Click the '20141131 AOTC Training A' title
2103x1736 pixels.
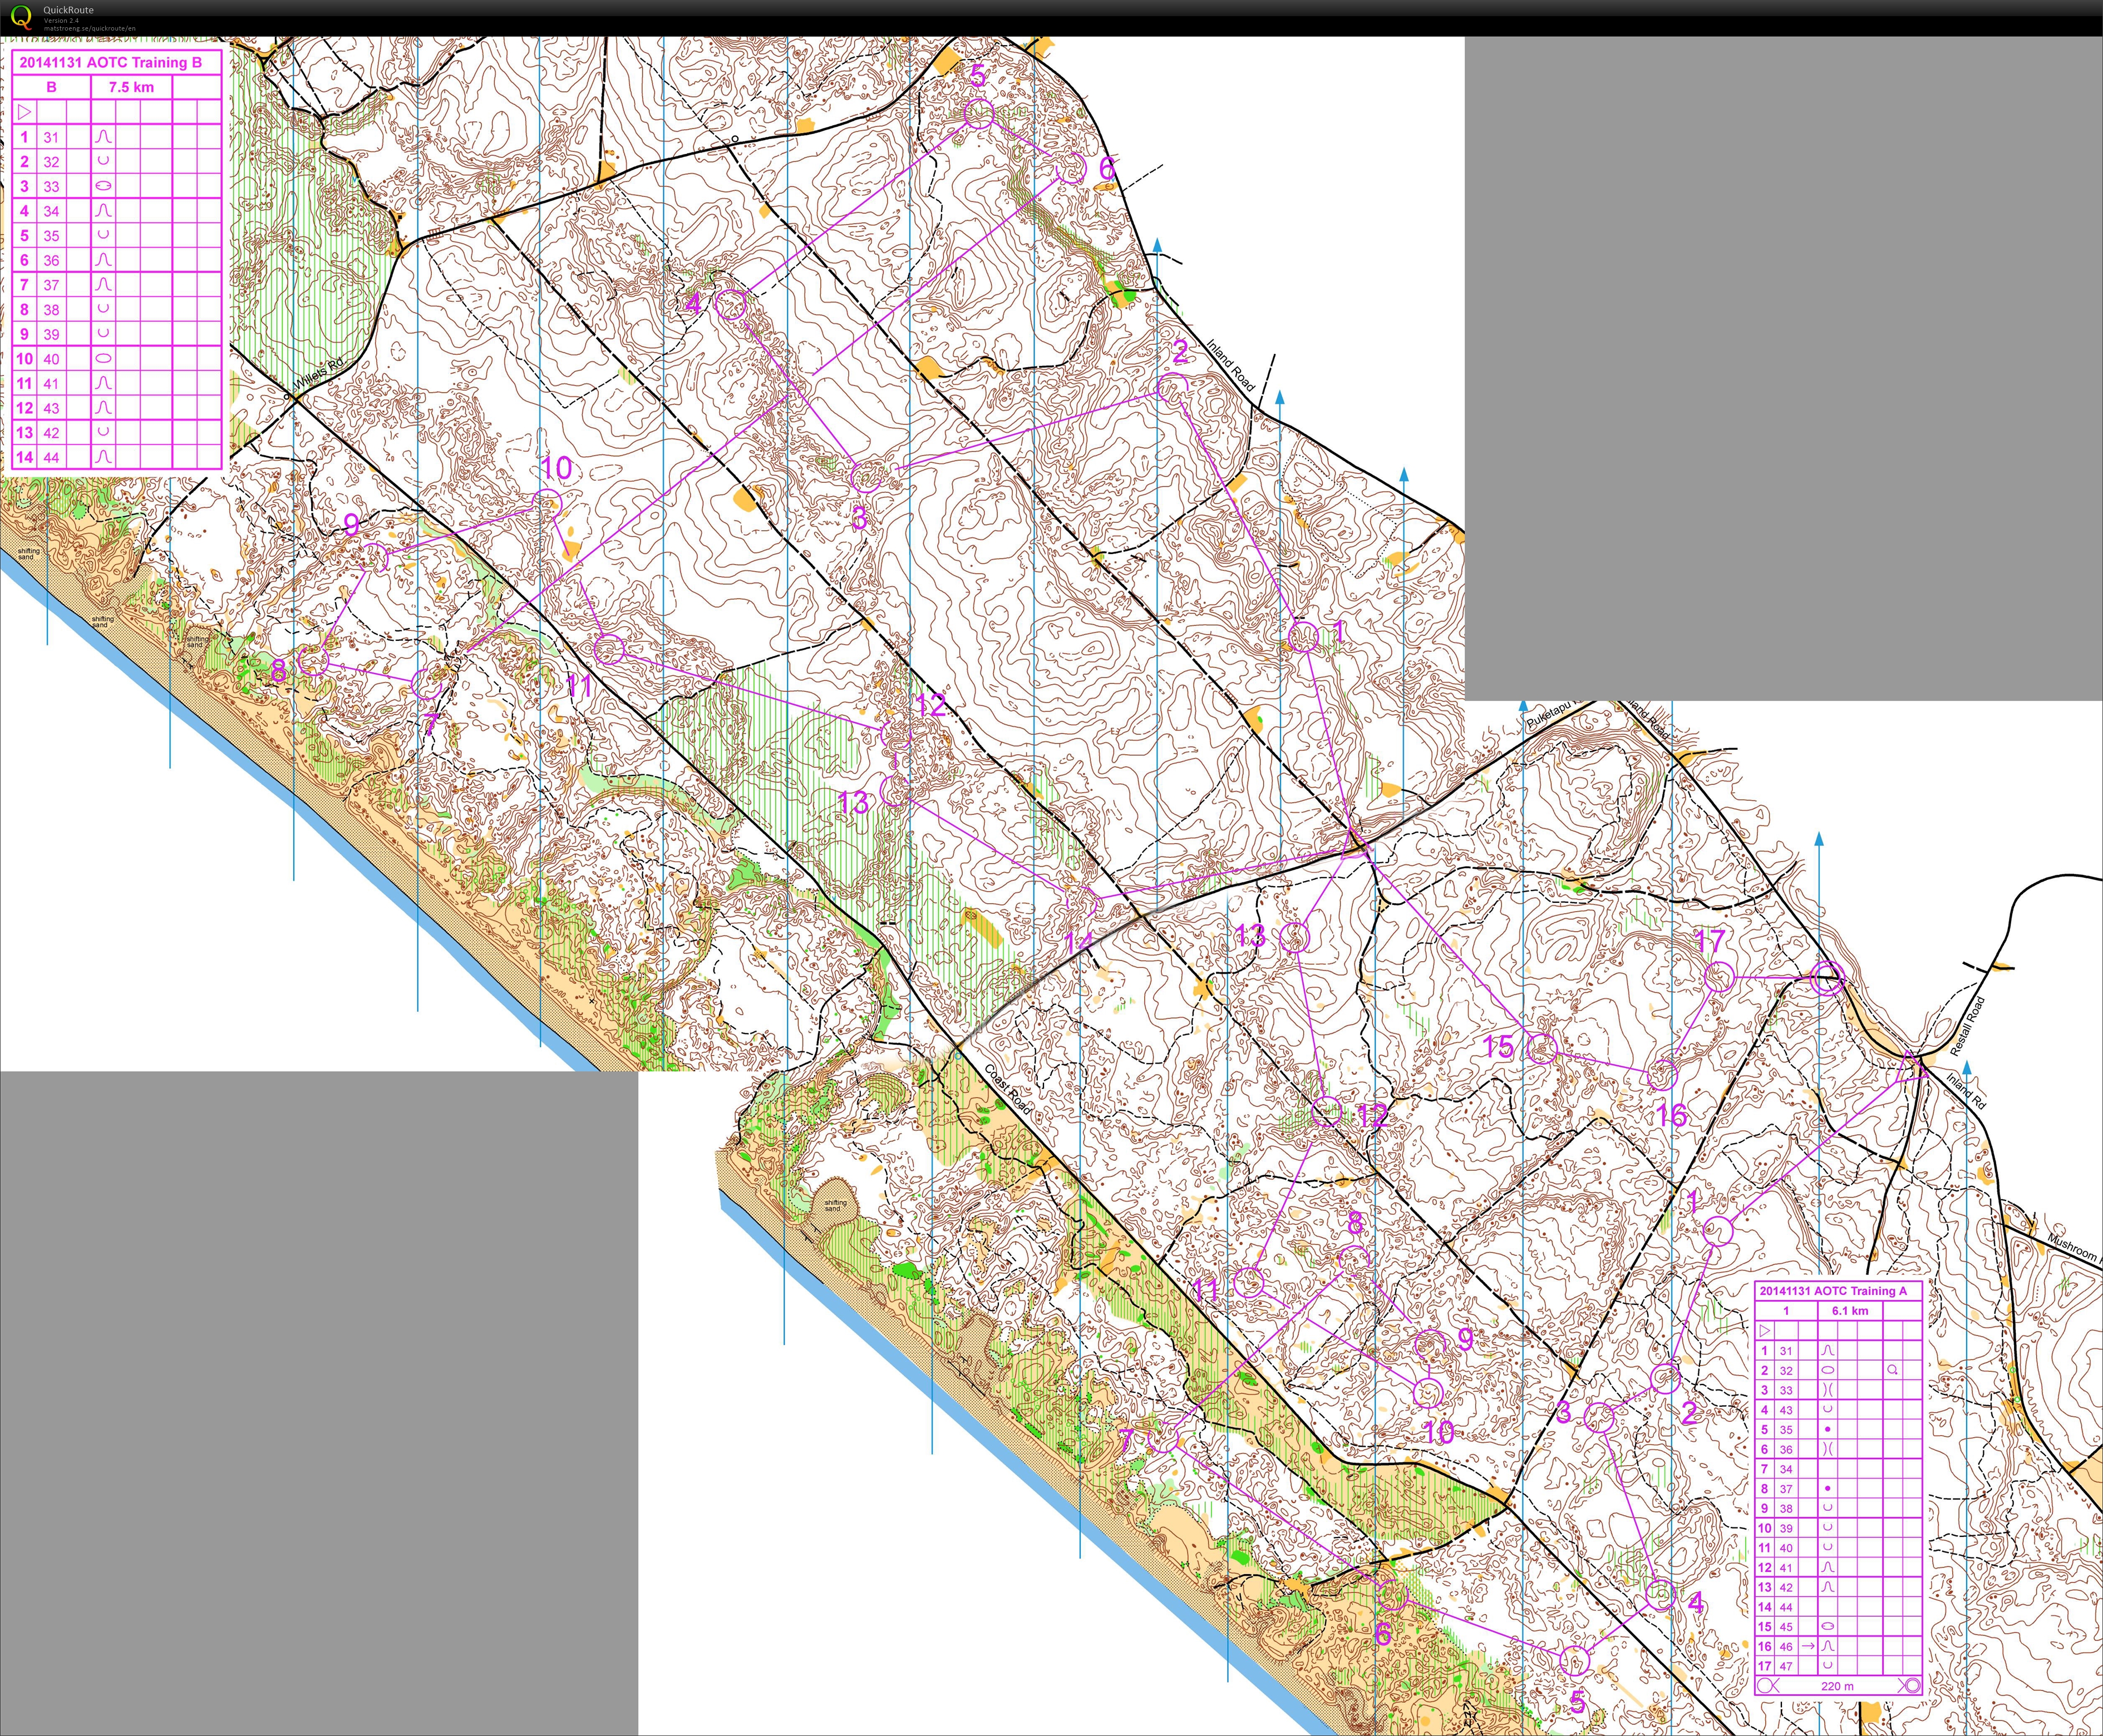(1833, 1291)
